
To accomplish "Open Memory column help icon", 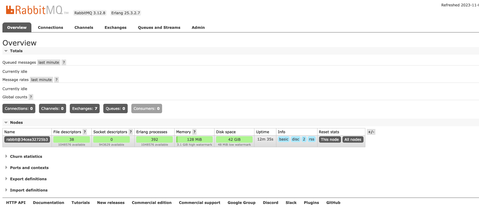I will (x=194, y=132).
